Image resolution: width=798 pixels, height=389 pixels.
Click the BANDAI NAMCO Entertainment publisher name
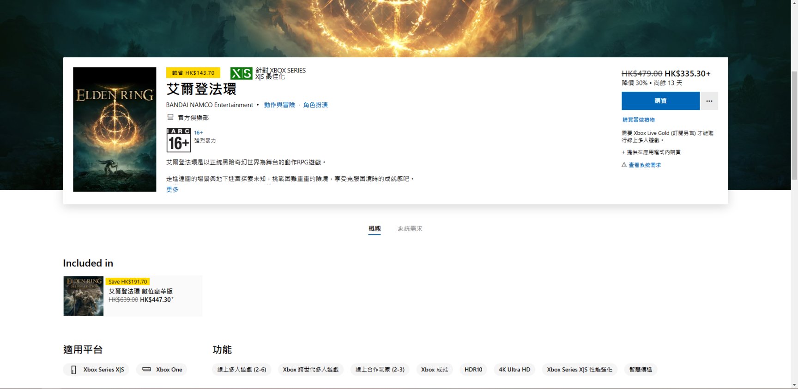tap(210, 105)
